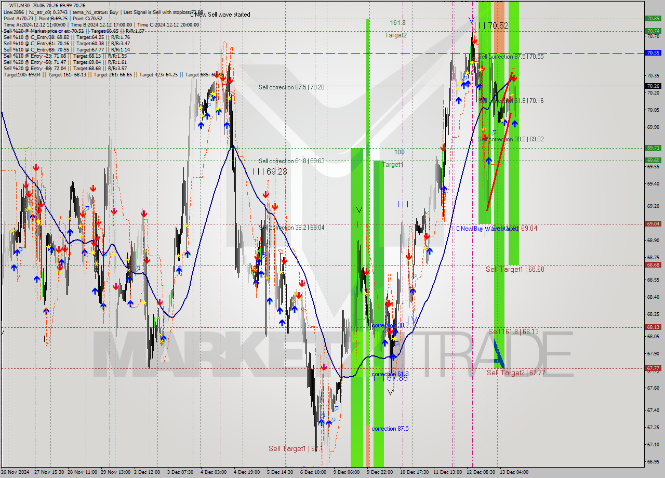
Task: Click the red 67.77 price tag
Action: point(653,368)
